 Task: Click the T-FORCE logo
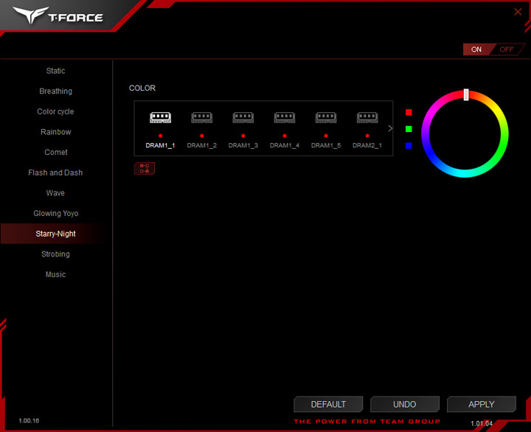point(58,15)
